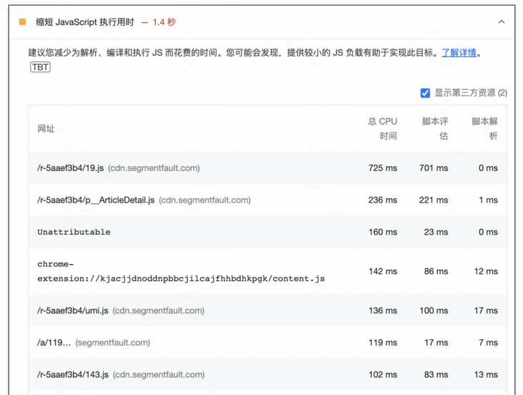
Task: Click the orange square audit status icon
Action: (23, 22)
